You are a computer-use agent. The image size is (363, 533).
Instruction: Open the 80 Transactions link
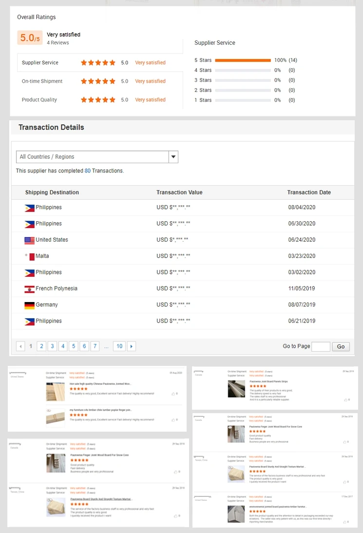click(88, 171)
